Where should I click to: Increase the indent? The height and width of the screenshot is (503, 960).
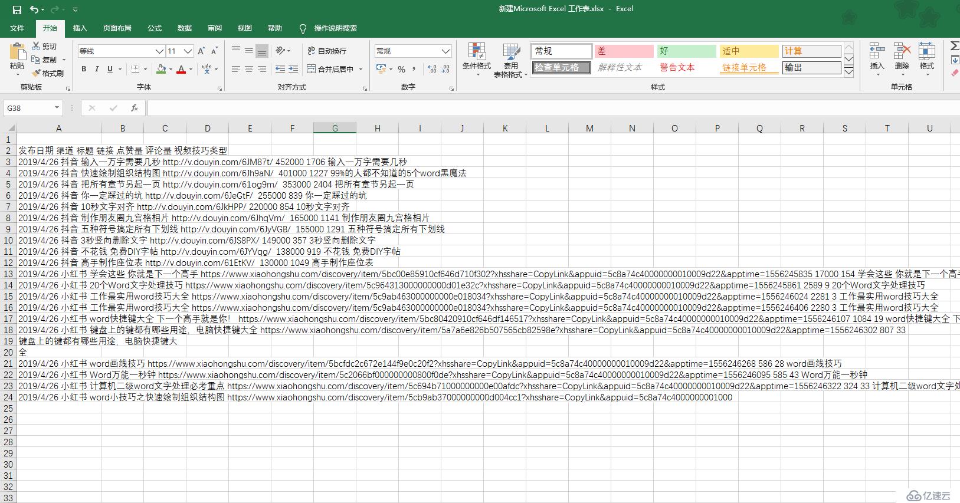point(293,69)
